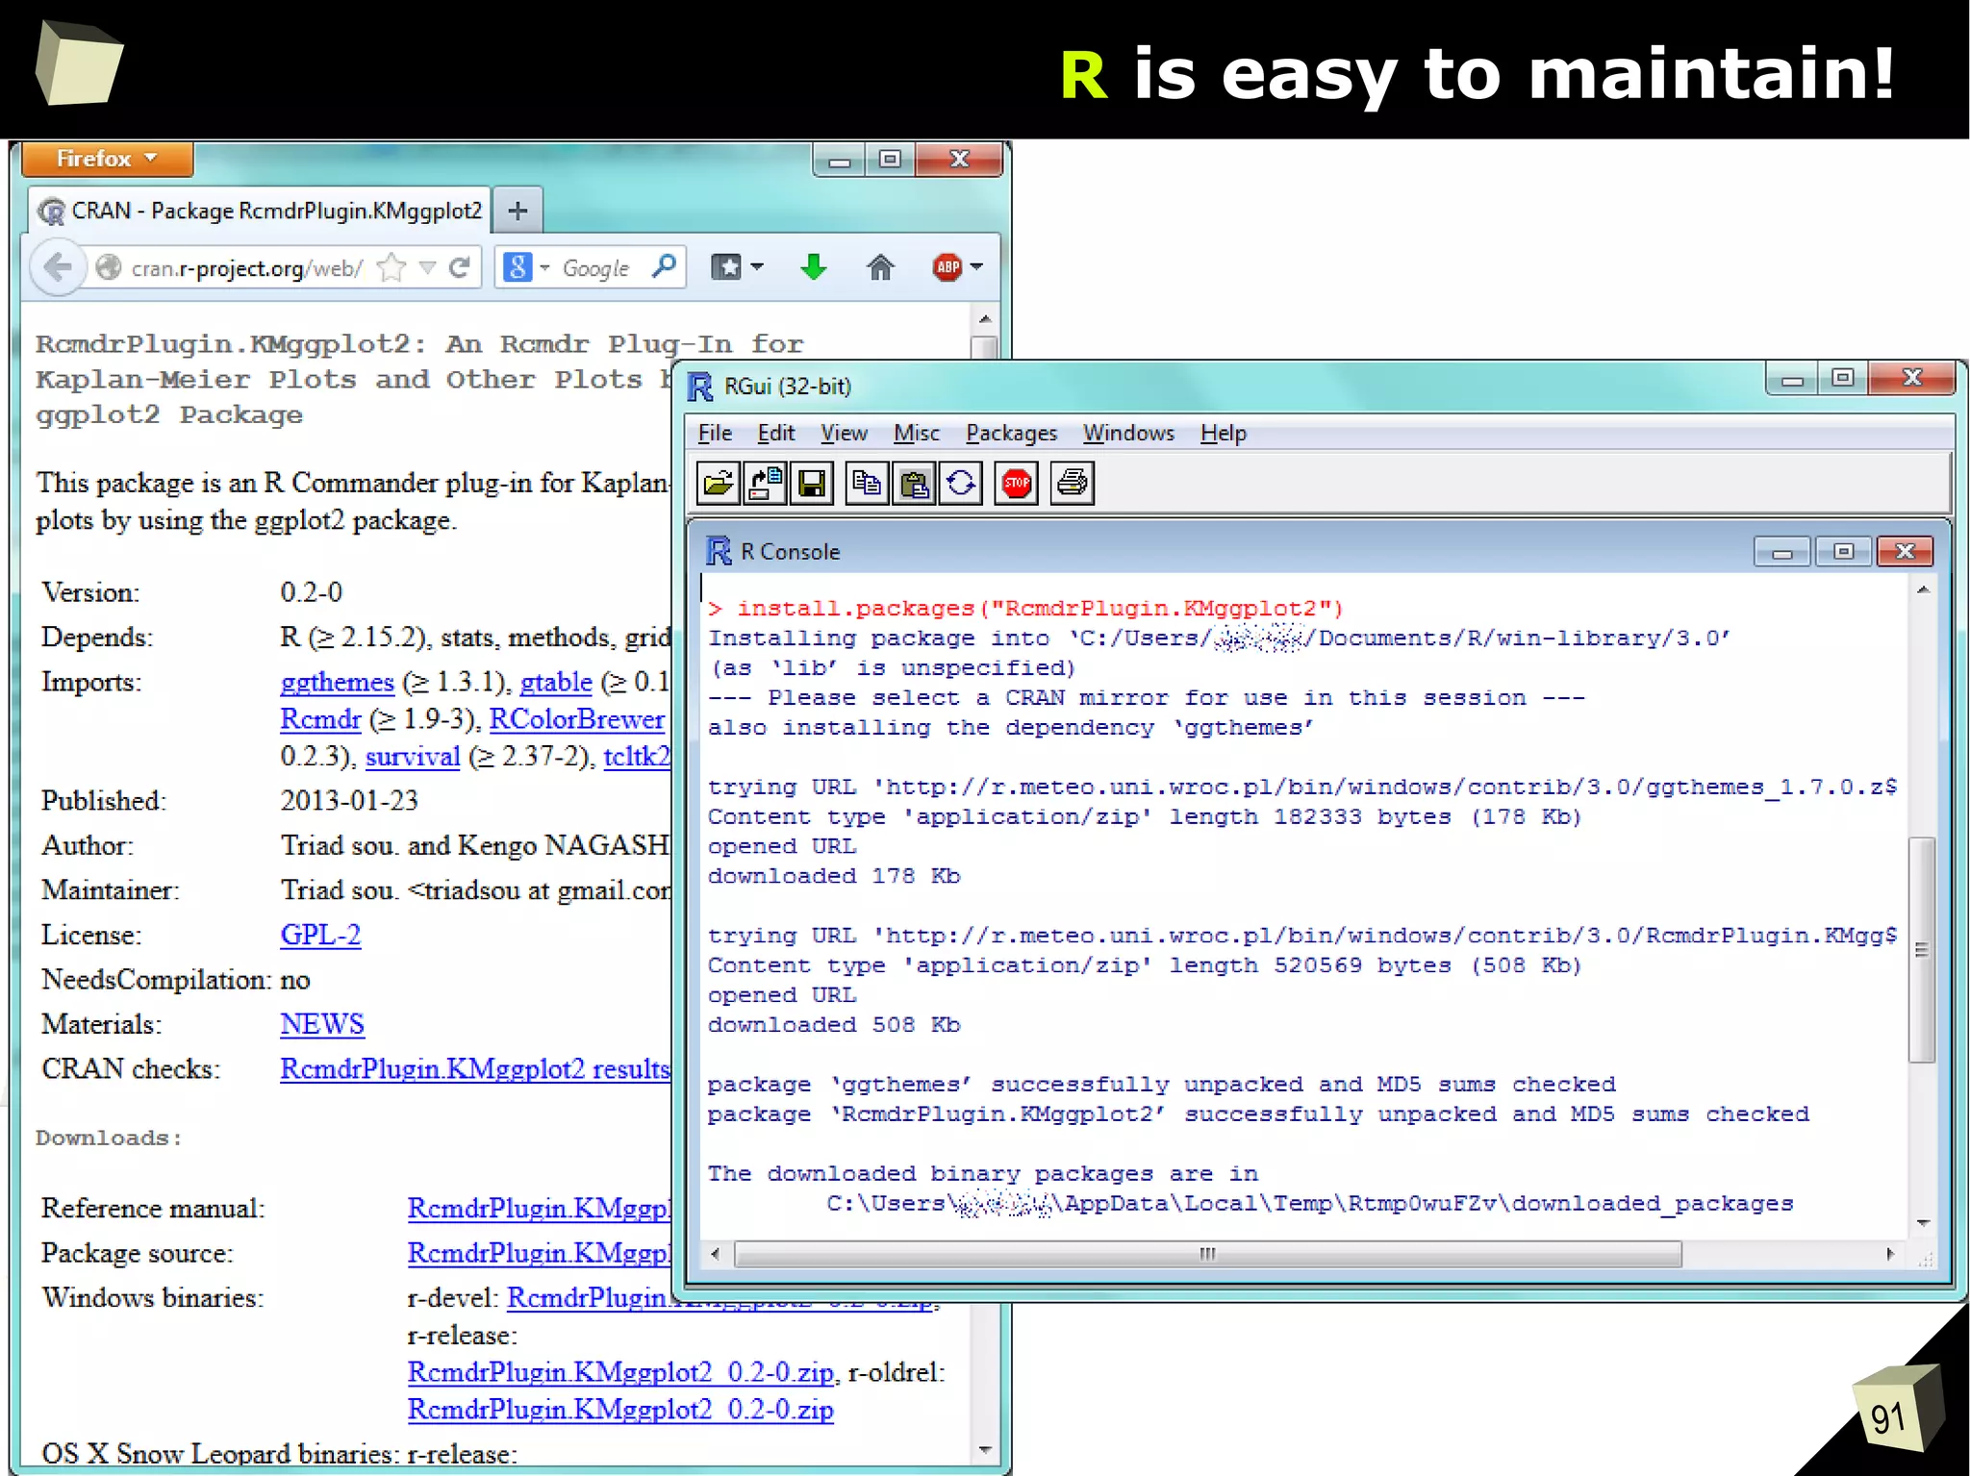Image resolution: width=1970 pixels, height=1476 pixels.
Task: Expand the Adblock Plus dropdown arrow
Action: (x=977, y=267)
